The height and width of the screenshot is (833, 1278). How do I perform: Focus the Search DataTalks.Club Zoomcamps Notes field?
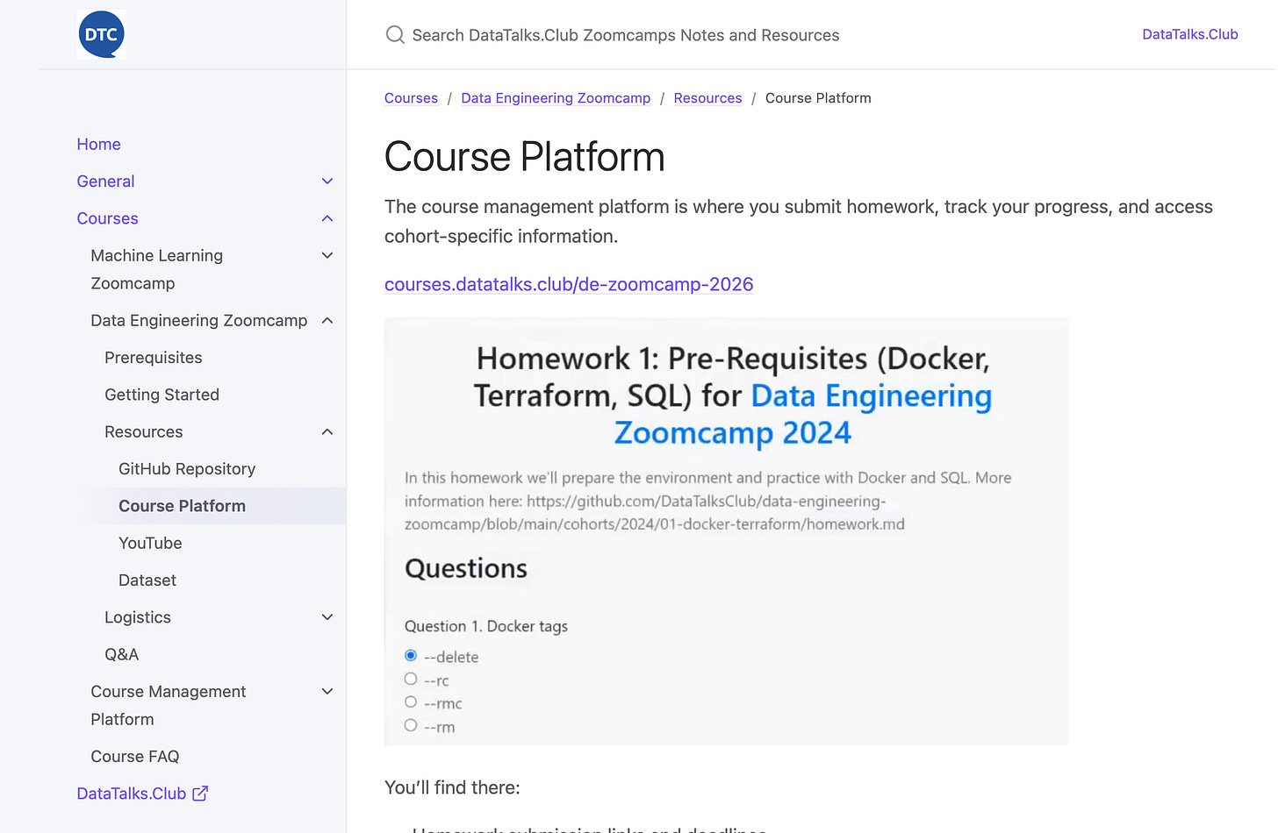tap(625, 35)
